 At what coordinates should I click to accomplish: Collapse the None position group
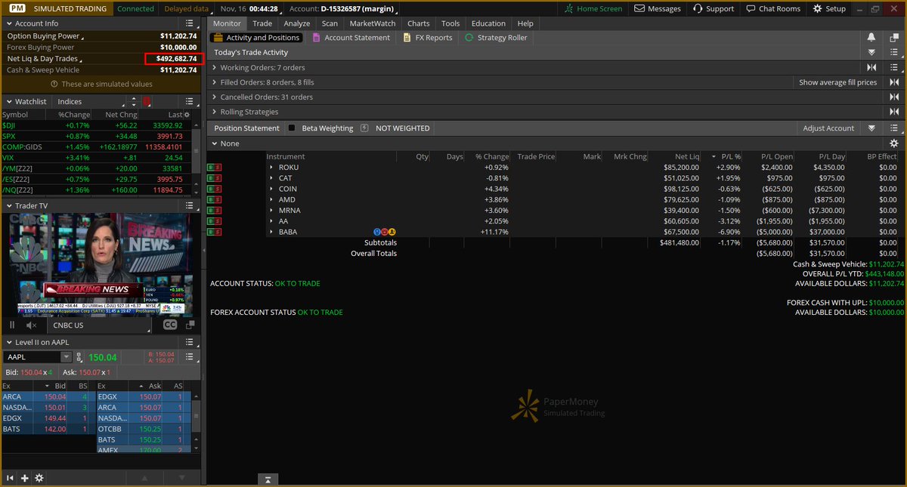[215, 143]
